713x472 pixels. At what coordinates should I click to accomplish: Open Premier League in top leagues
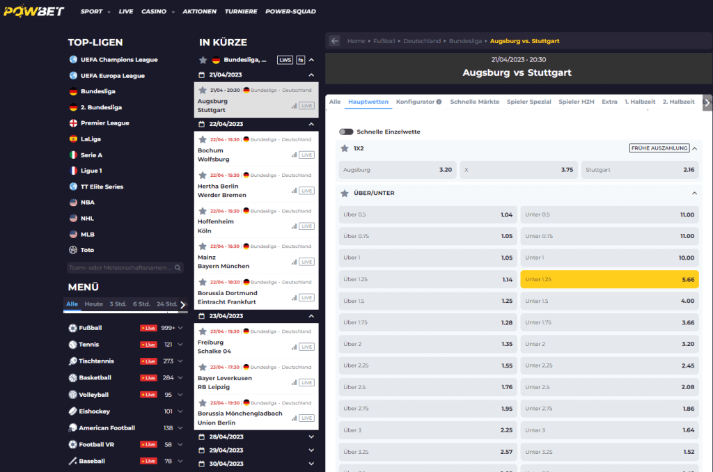(105, 123)
